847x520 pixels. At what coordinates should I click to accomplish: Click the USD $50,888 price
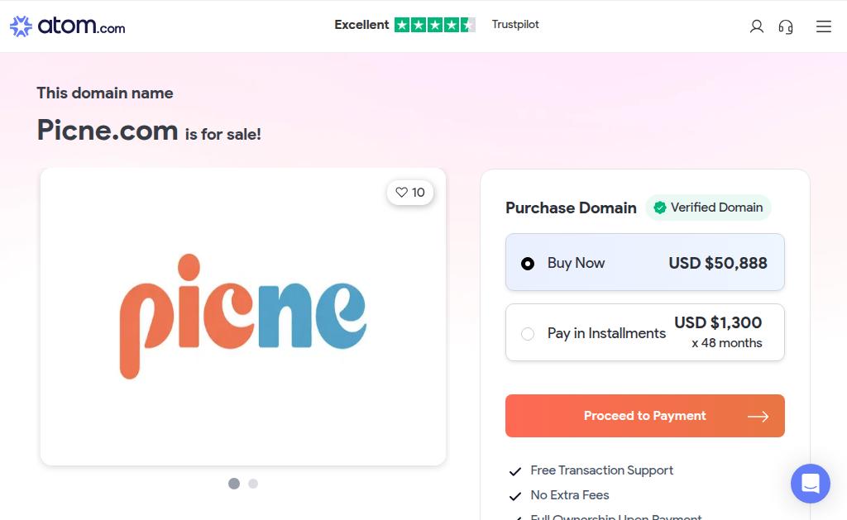coord(717,264)
